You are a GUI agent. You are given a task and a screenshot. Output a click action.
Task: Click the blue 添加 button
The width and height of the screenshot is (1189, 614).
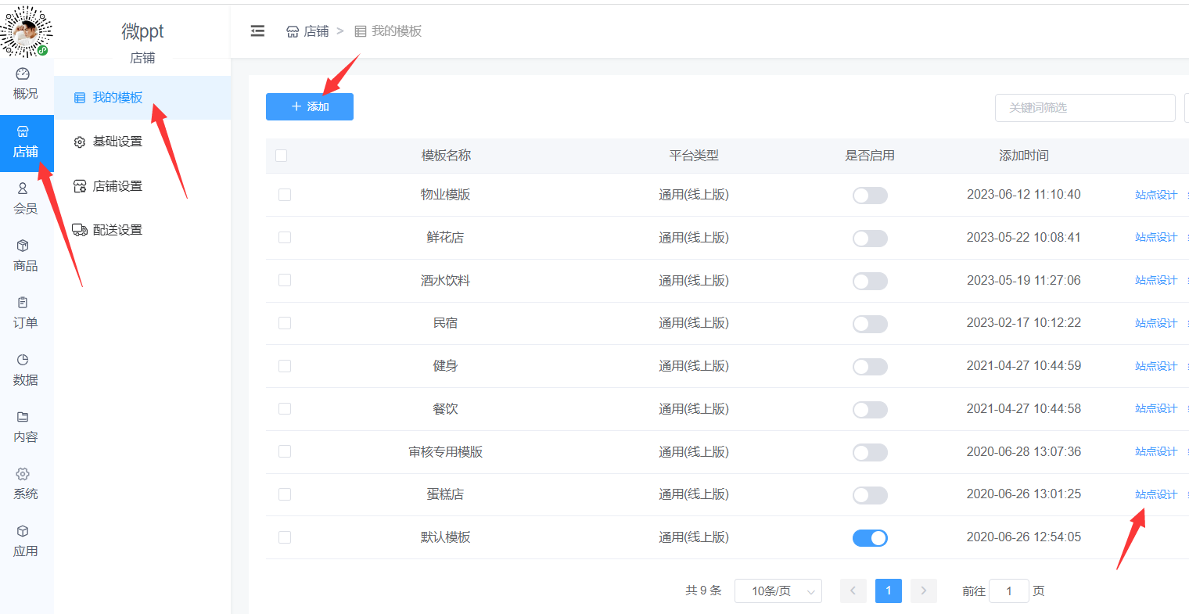tap(310, 107)
